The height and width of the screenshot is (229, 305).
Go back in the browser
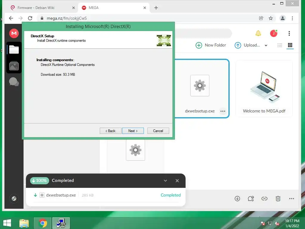(11, 18)
